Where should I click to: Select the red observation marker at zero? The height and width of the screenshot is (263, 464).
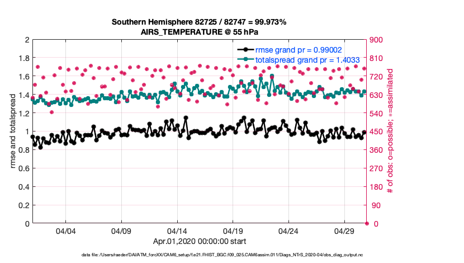click(367, 223)
